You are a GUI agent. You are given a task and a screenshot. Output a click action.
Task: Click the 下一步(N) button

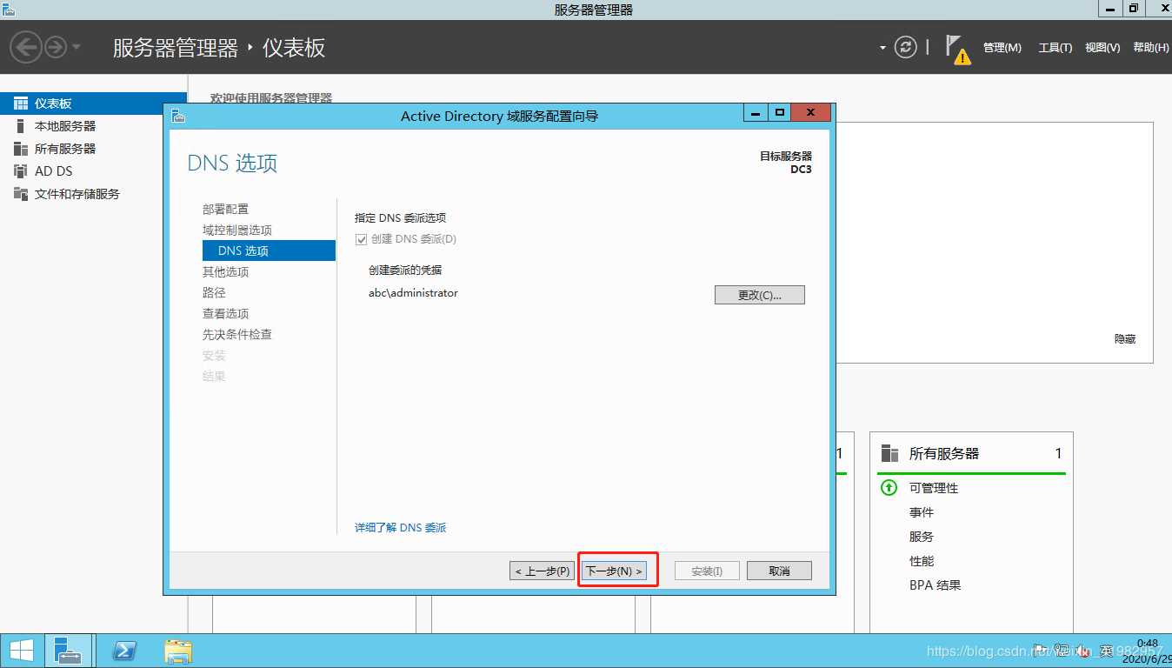point(614,571)
